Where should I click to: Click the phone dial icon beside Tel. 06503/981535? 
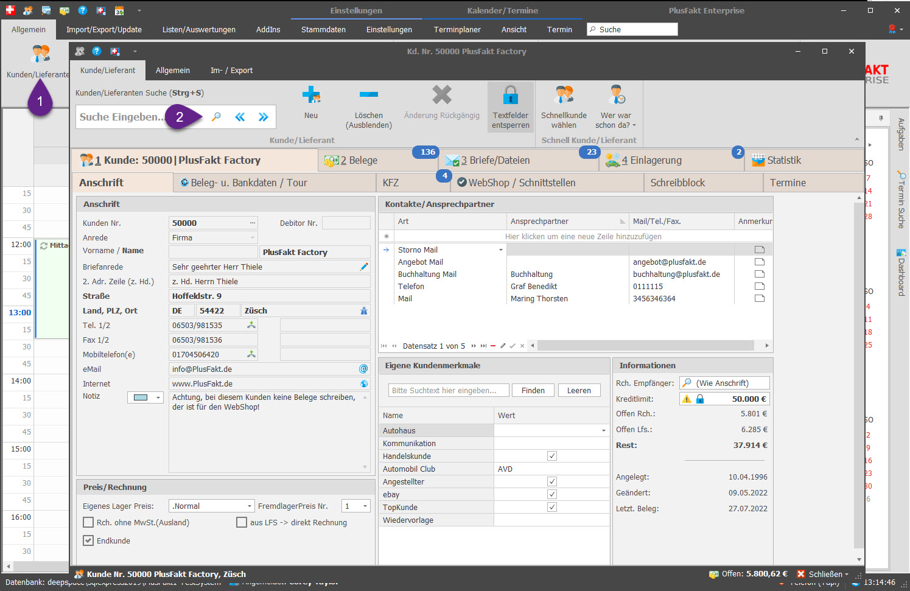point(251,325)
